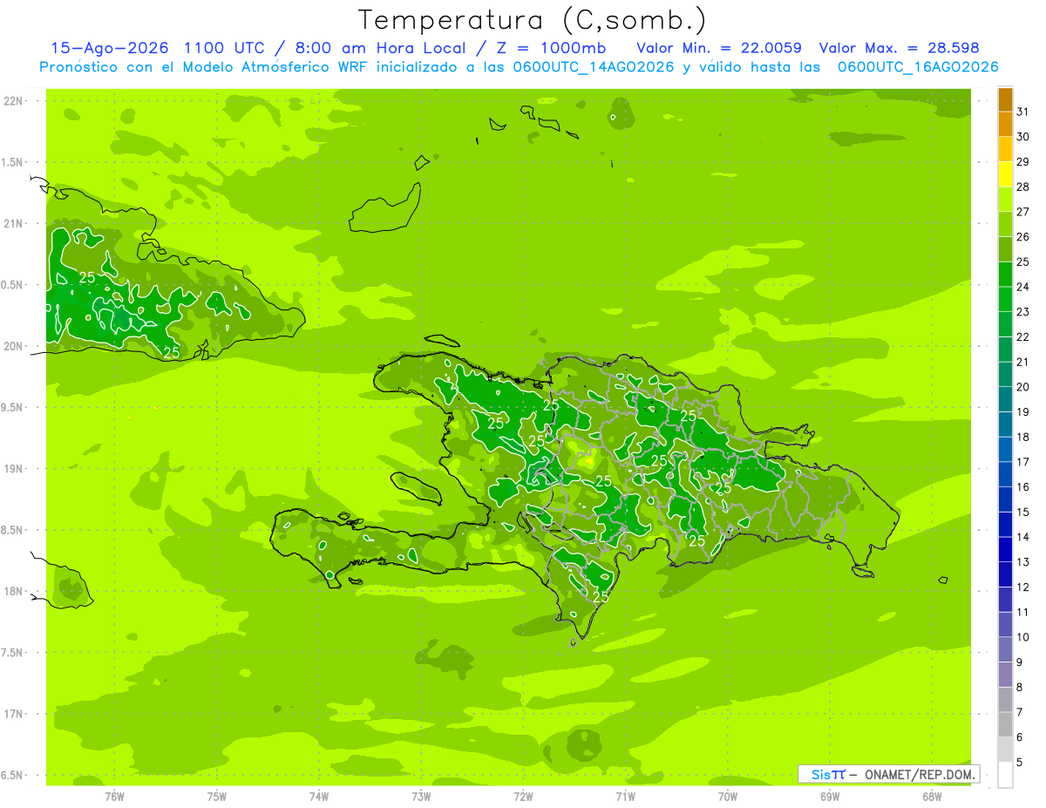Click yellow color bar segment between 28 and 29
Viewport: 1046px width, 808px height.
click(x=1005, y=174)
